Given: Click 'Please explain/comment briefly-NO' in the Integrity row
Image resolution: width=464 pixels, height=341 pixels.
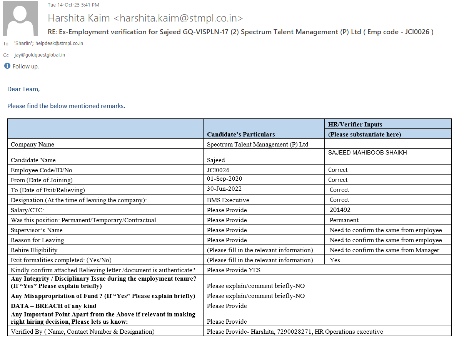Looking at the screenshot, I should 256,286.
